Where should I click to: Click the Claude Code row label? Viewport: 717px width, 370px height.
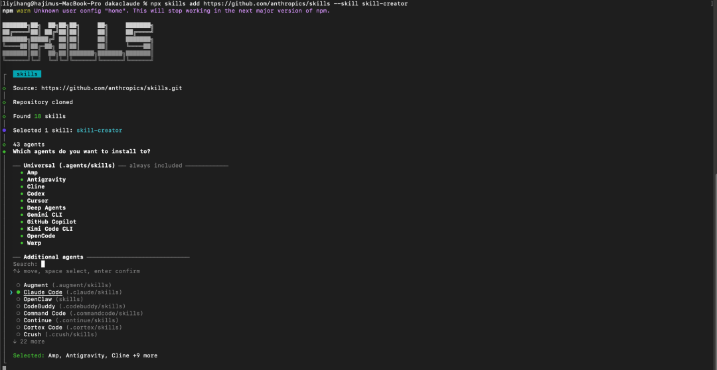pyautogui.click(x=43, y=292)
